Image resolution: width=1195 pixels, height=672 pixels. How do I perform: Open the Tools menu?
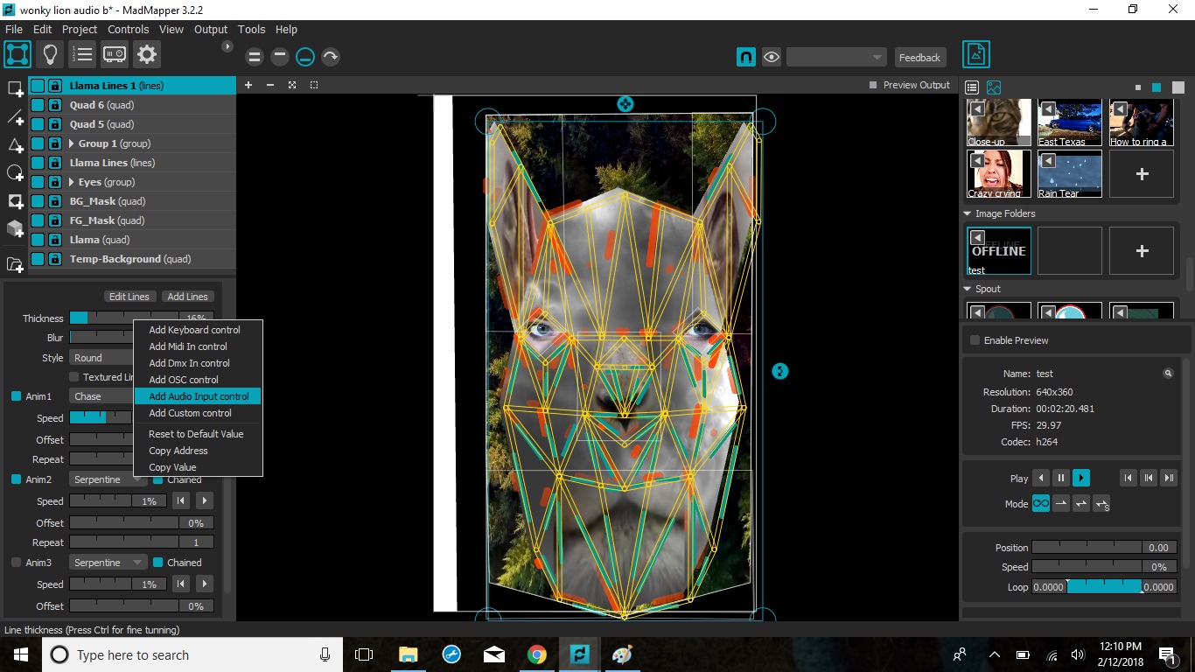point(251,29)
